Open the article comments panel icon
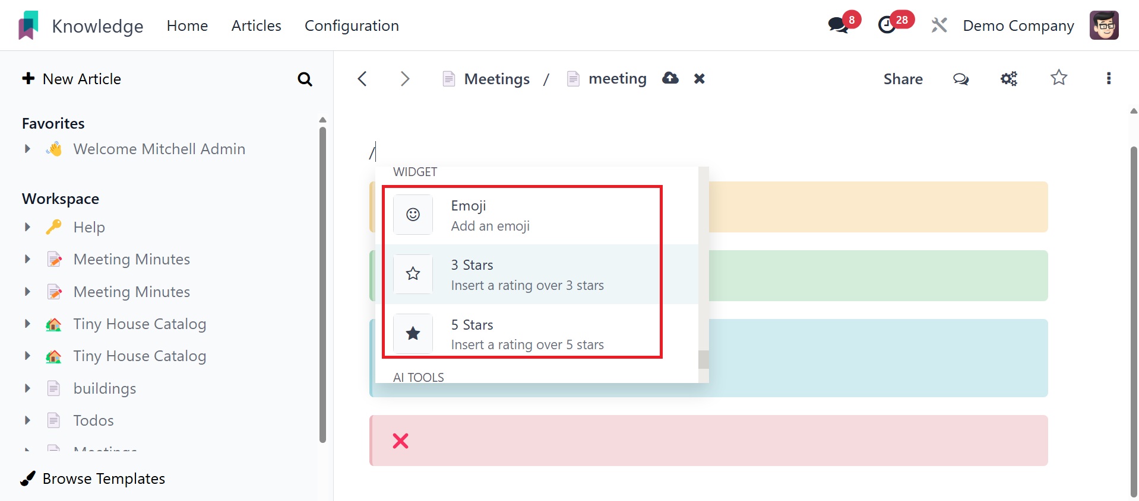The height and width of the screenshot is (501, 1139). pyautogui.click(x=961, y=79)
